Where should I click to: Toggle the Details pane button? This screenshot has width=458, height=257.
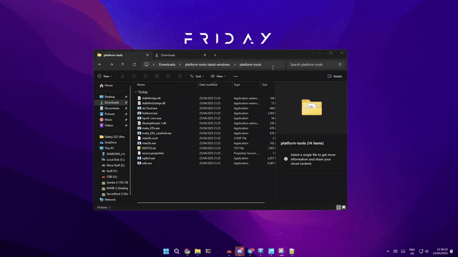coord(335,76)
